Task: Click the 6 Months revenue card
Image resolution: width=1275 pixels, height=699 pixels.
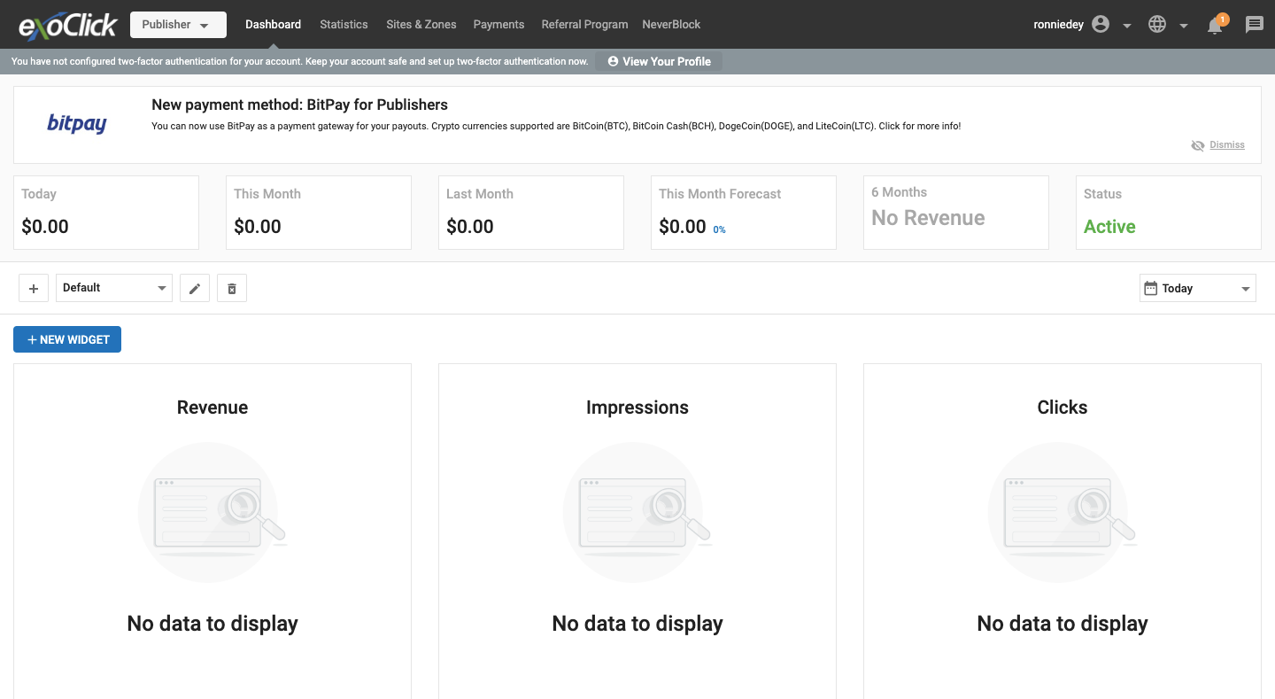Action: [956, 213]
